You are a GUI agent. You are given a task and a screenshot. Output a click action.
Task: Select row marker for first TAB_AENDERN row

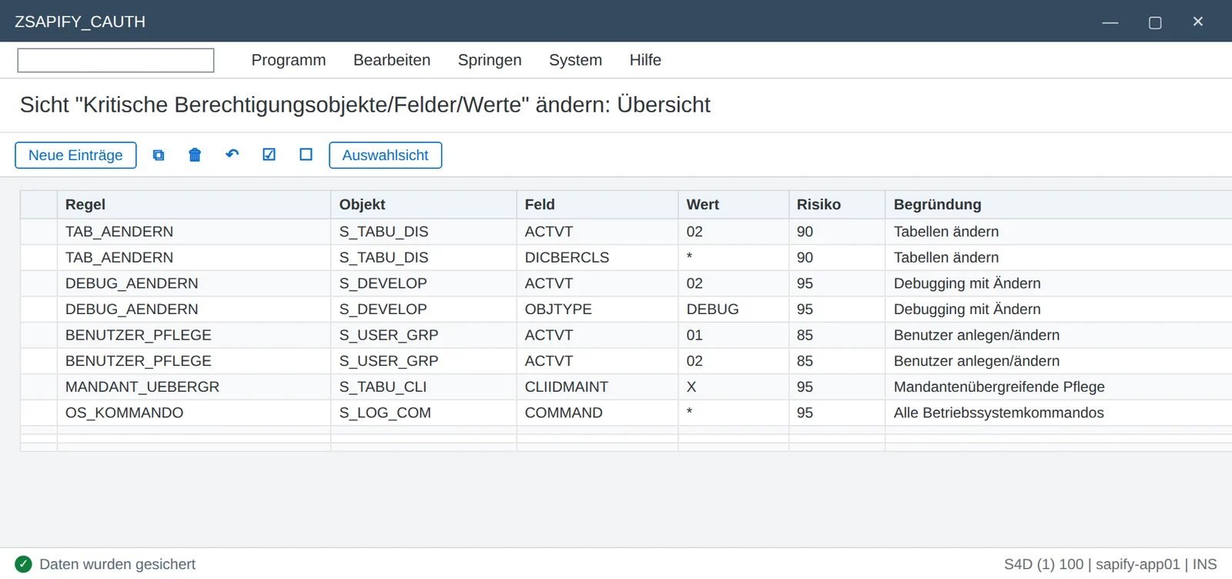38,232
